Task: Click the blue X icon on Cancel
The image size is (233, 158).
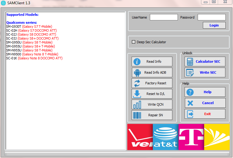Action: click(190, 103)
